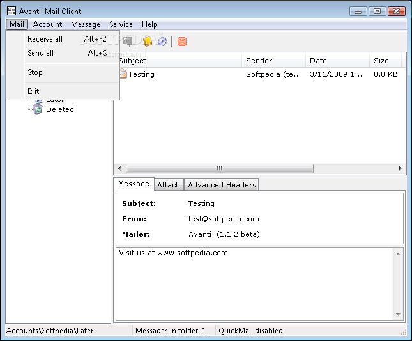412x341 pixels.
Task: Click 'QuickMail disabled' status text
Action: click(x=250, y=331)
